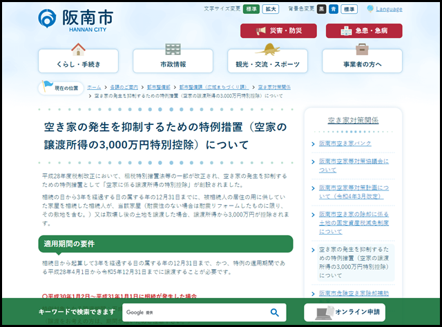
Task: Open the オンライン申請 button
Action: (345, 313)
